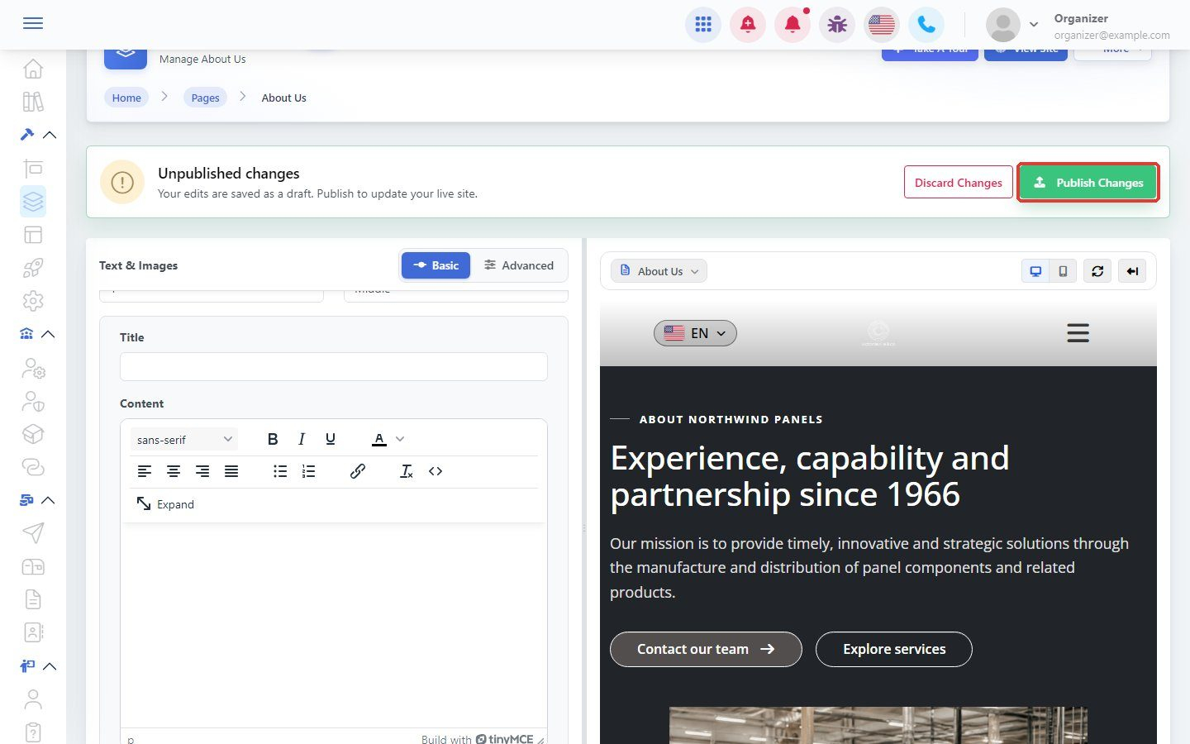Click the phone support icon
The height and width of the screenshot is (744, 1190).
926,25
